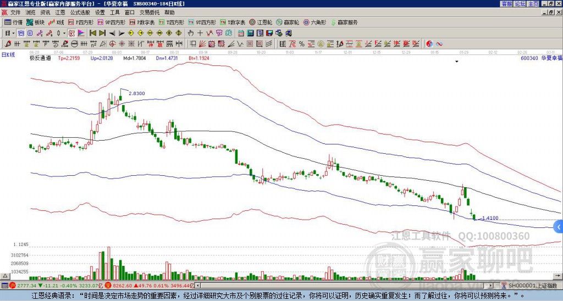Open the calculator icon

[250, 33]
